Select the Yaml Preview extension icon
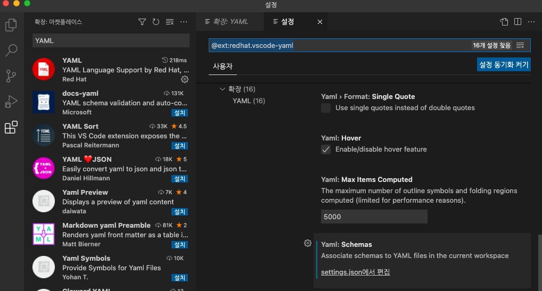The width and height of the screenshot is (542, 291). [44, 201]
